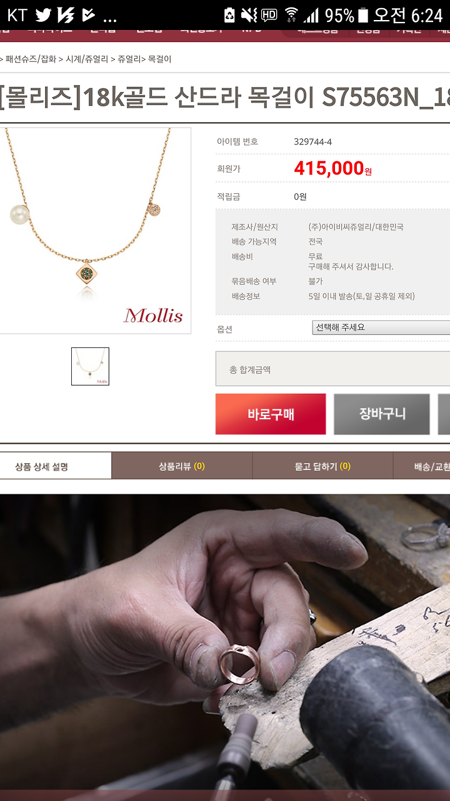The image size is (450, 801).
Task: Open the 쥬얼리 breadcrumb link
Action: [x=129, y=59]
